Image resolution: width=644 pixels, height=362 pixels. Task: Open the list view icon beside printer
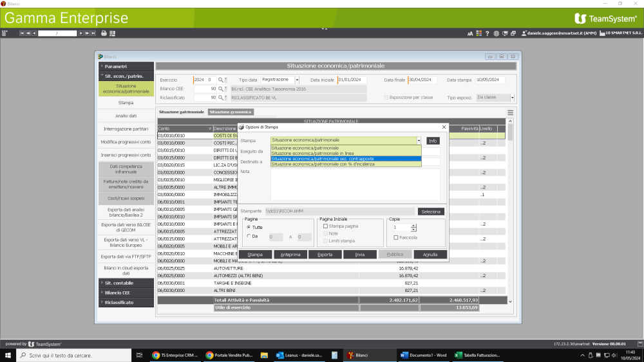tap(112, 33)
